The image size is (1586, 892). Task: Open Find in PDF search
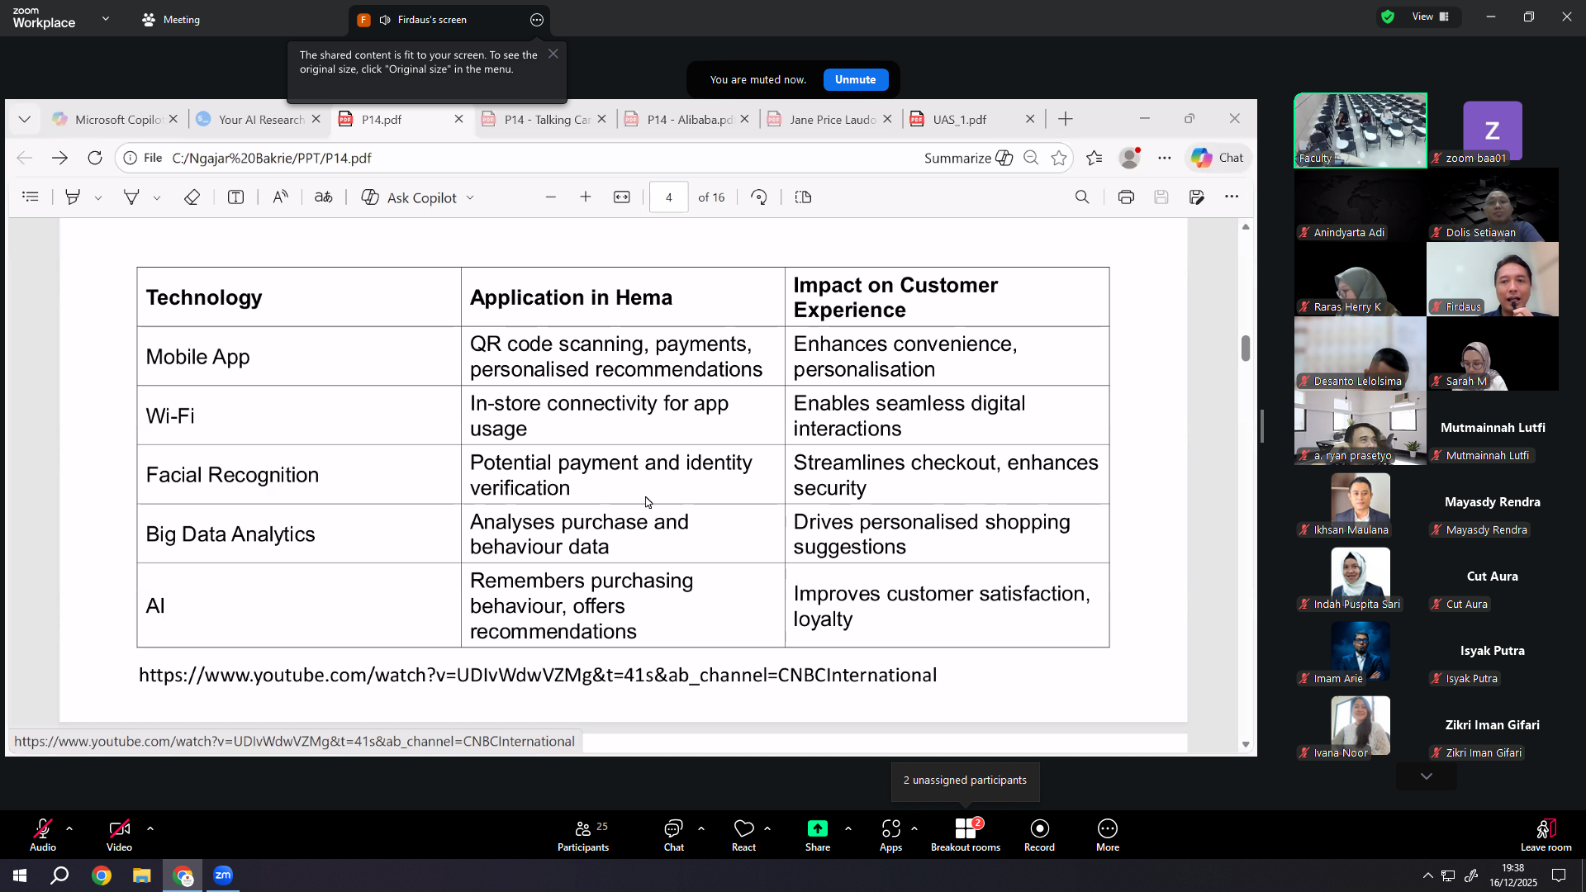[1082, 197]
